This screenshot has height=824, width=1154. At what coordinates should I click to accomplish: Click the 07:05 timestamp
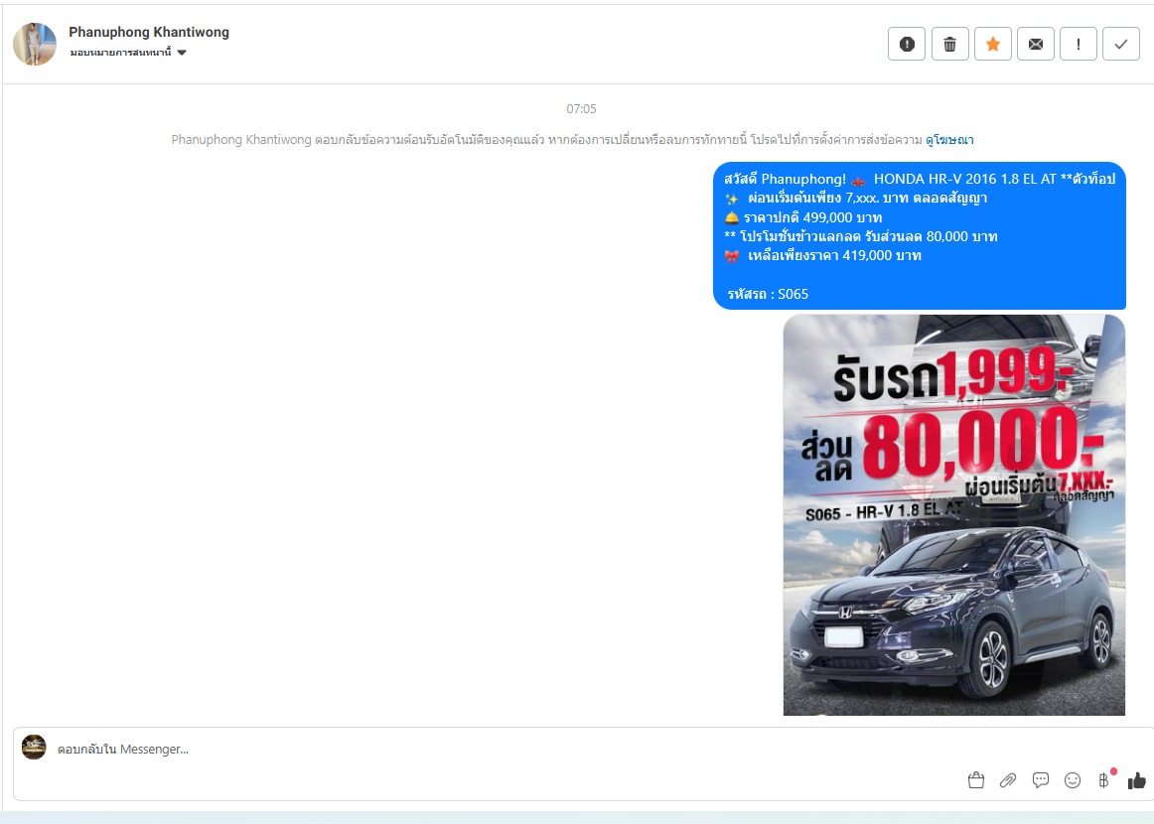(x=581, y=109)
